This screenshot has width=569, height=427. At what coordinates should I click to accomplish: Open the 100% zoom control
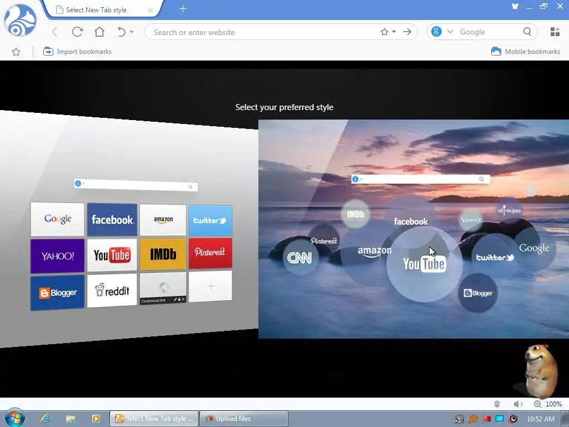pyautogui.click(x=547, y=404)
